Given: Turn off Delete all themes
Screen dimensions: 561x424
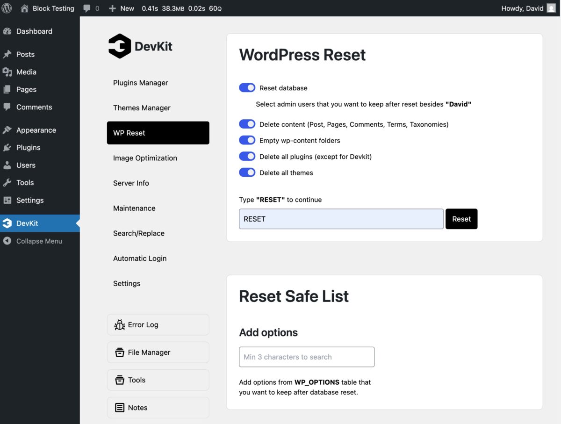Looking at the screenshot, I should (x=247, y=172).
